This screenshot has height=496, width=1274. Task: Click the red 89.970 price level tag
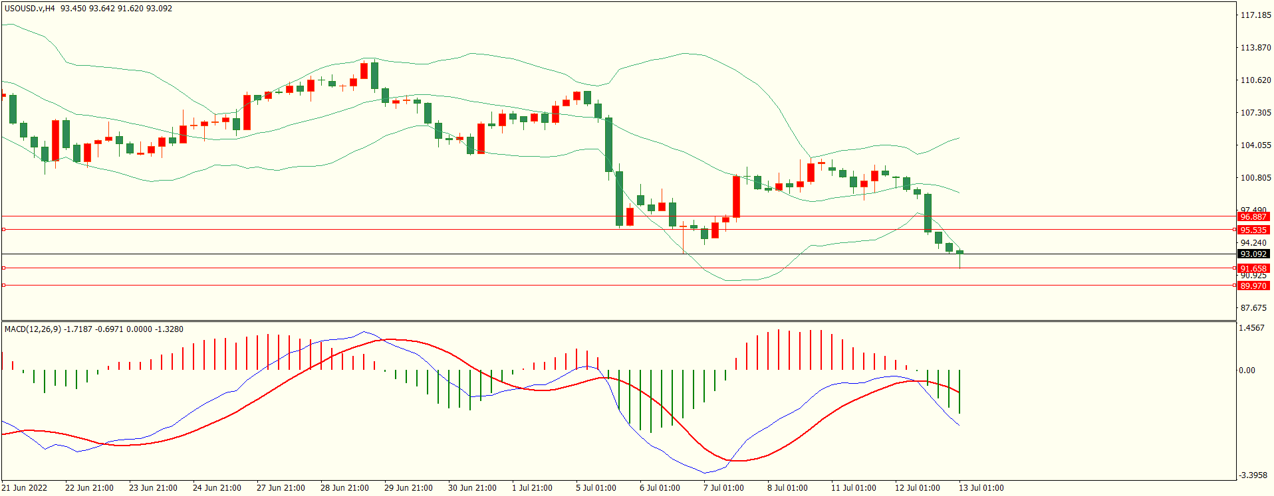1253,286
